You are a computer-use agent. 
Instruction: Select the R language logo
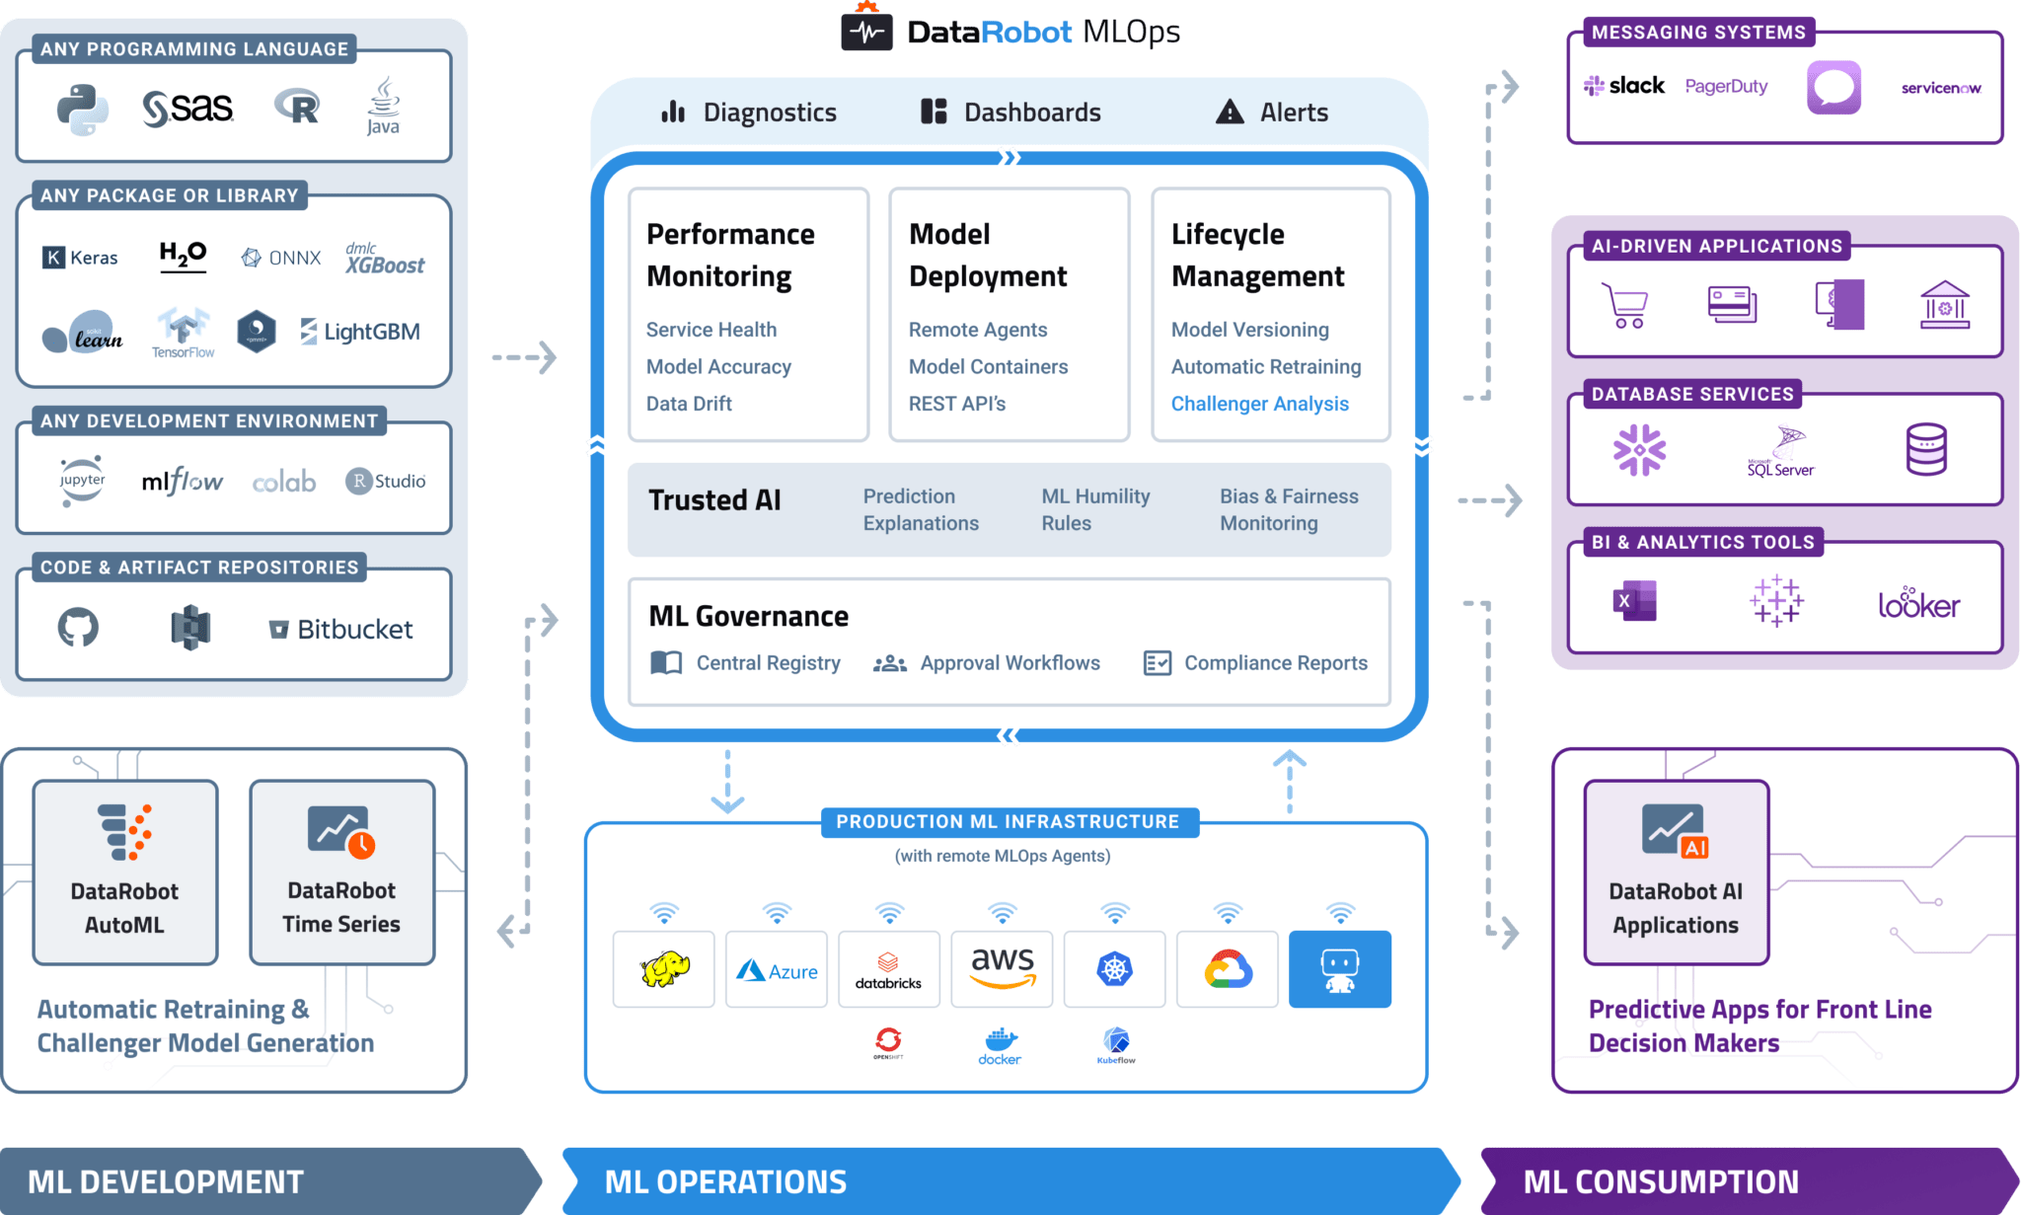(297, 106)
